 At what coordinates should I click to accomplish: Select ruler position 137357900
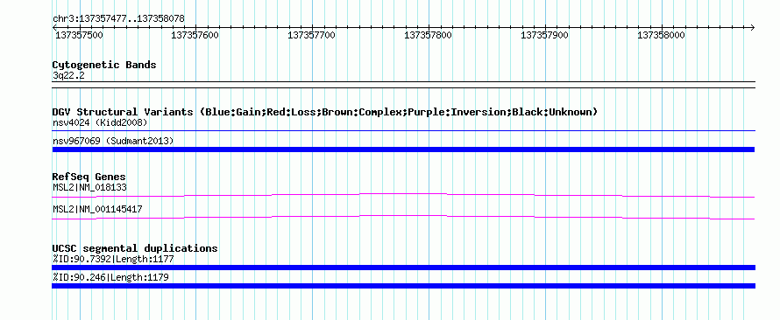pyautogui.click(x=544, y=35)
